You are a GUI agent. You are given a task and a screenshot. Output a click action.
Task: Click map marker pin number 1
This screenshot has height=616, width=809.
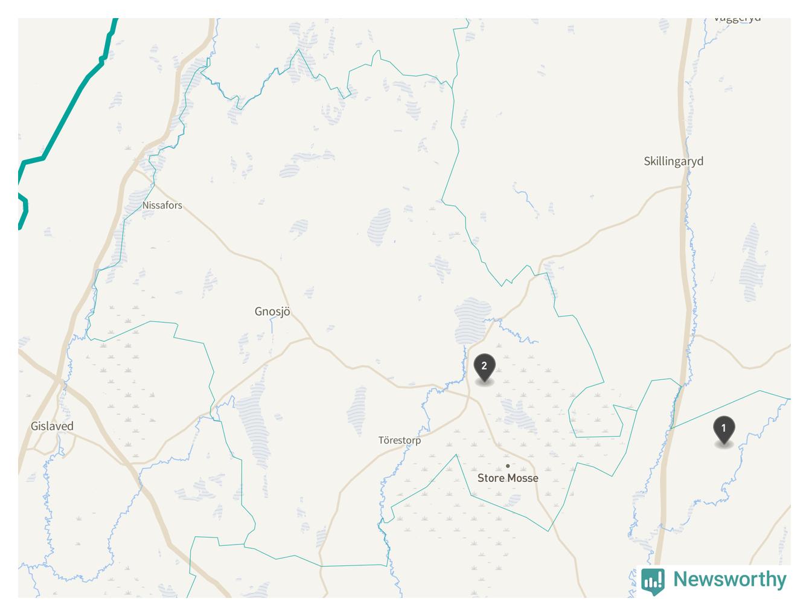coord(724,430)
